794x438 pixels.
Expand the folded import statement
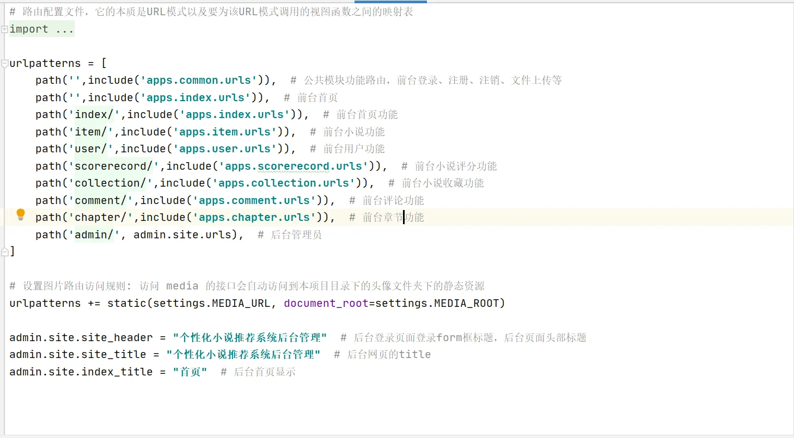click(4, 28)
